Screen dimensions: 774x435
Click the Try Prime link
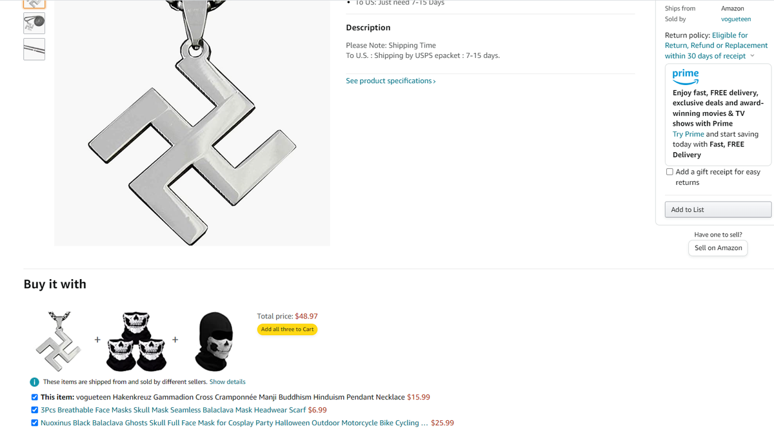[x=688, y=134]
